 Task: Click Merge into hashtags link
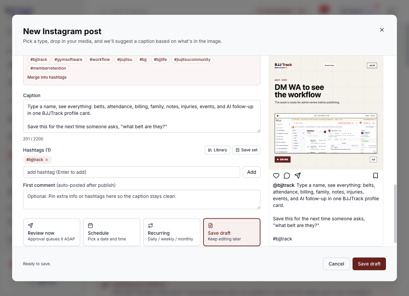pyautogui.click(x=47, y=77)
